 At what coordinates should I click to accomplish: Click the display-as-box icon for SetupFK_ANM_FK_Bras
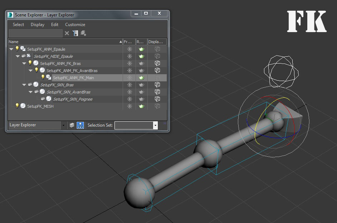tap(157, 63)
